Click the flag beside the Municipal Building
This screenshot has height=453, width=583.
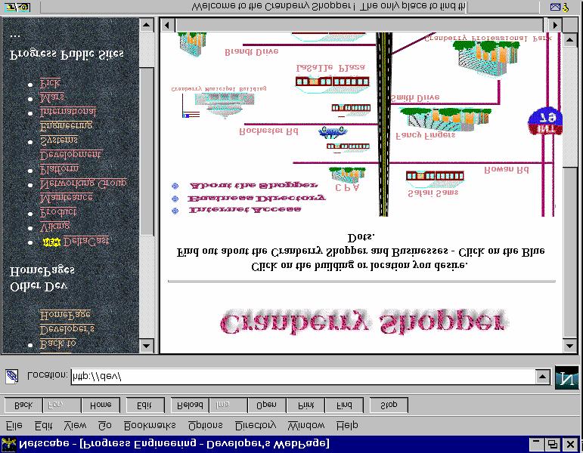[x=191, y=106]
